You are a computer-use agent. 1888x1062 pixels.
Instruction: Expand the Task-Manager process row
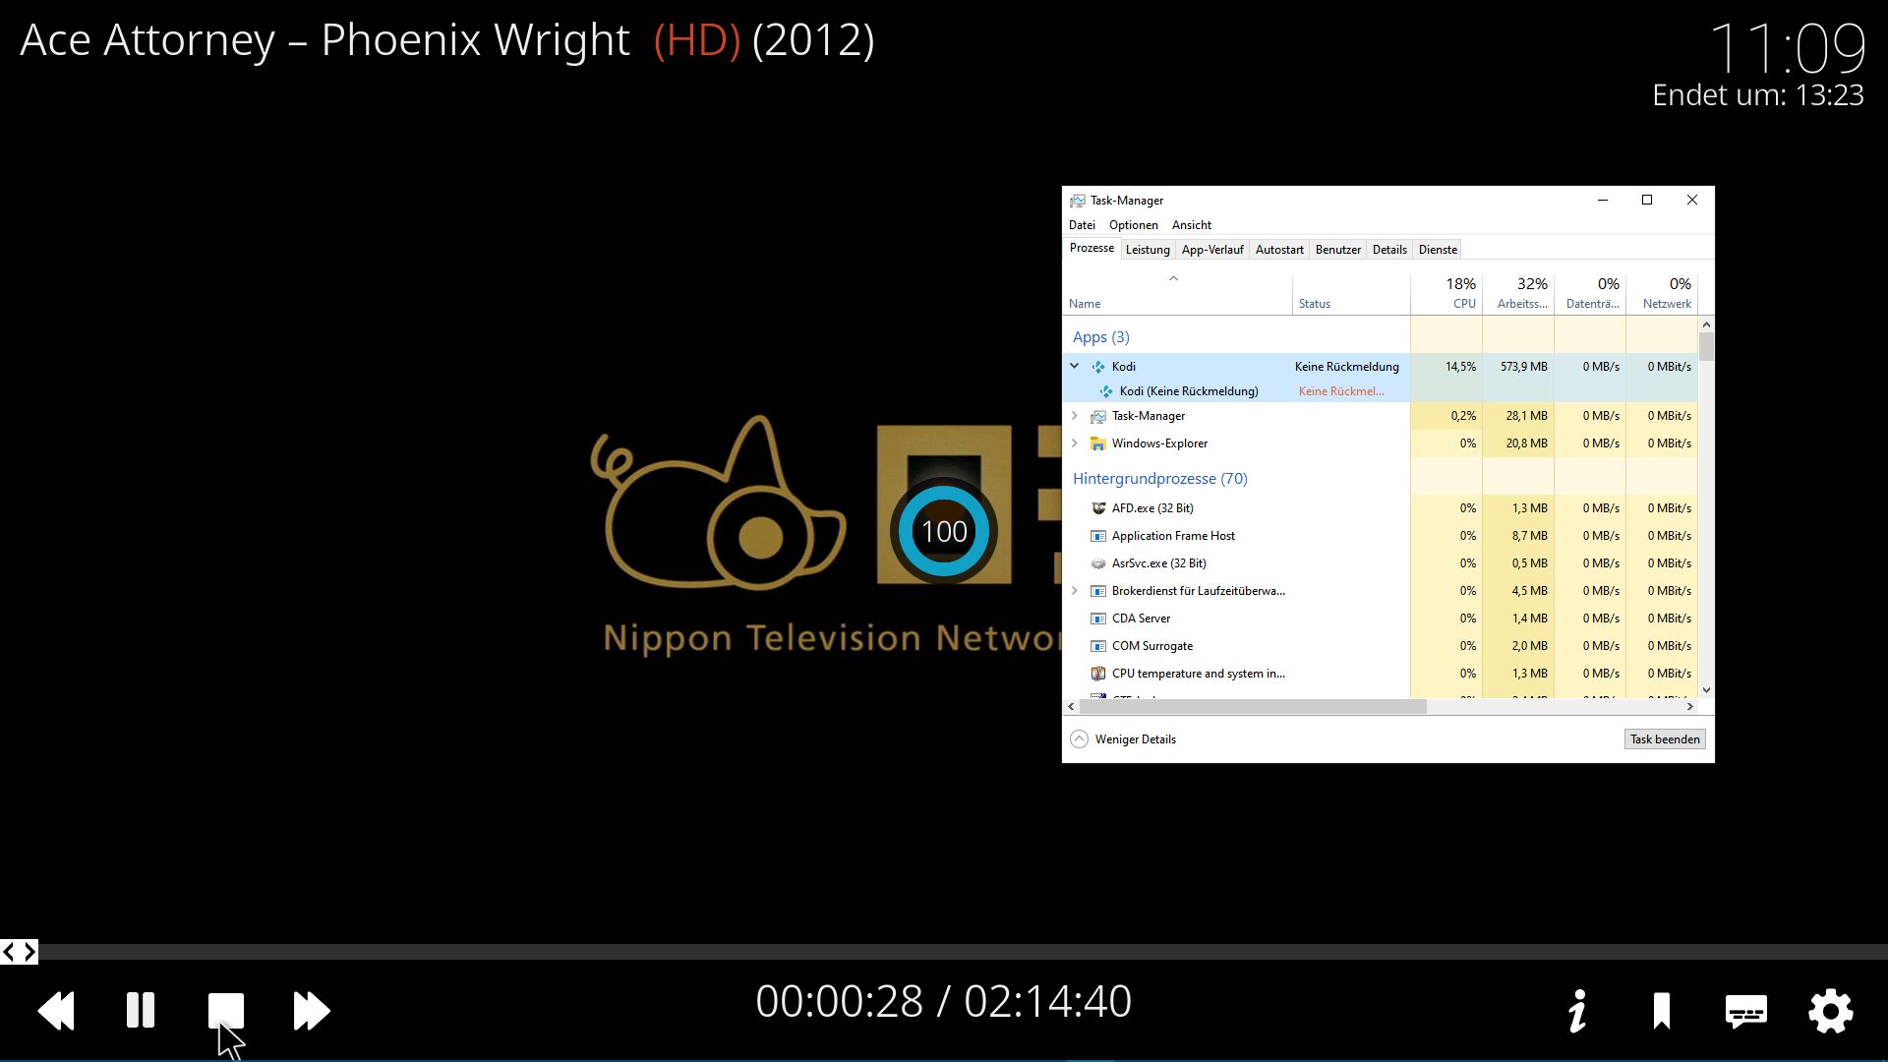coord(1074,416)
